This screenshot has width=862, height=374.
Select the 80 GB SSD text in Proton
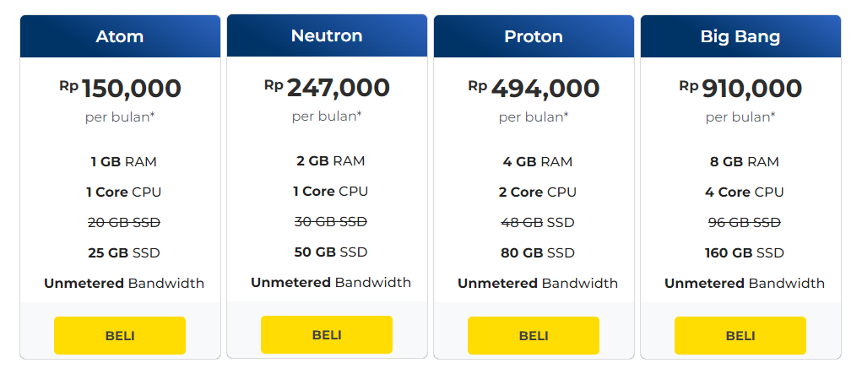point(537,253)
